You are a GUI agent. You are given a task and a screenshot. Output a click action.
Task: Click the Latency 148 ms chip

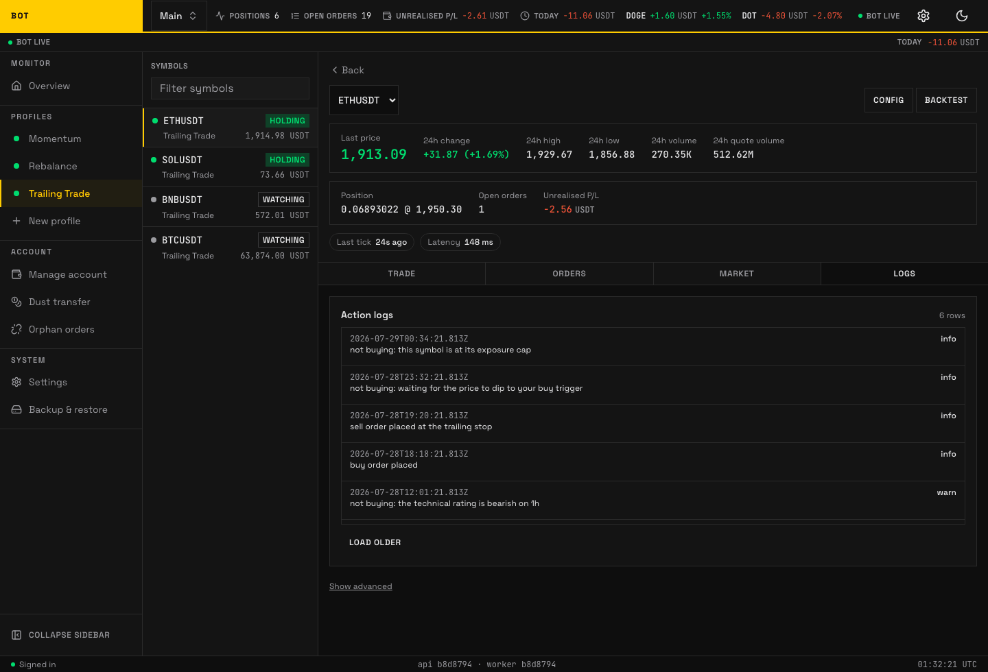click(x=460, y=242)
